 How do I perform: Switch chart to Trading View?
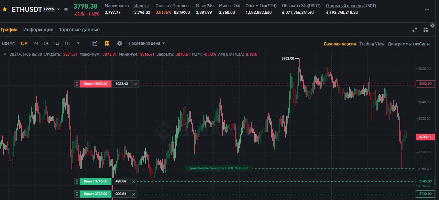[x=372, y=44]
